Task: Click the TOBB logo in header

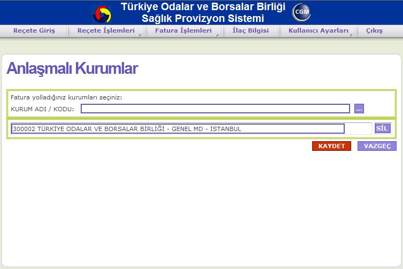Action: point(102,14)
